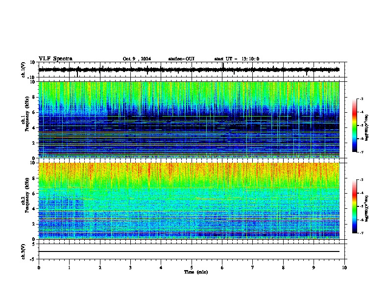Click the ch.1 PSD color scale bar
The width and height of the screenshot is (388, 300).
coord(354,125)
